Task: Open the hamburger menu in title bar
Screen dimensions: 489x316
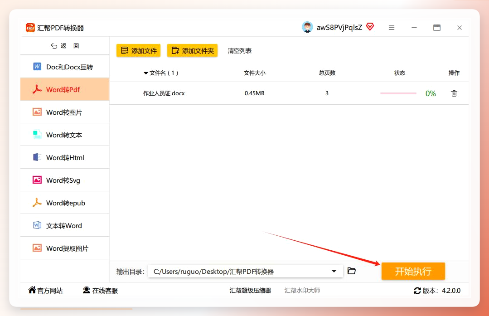Action: [x=392, y=28]
